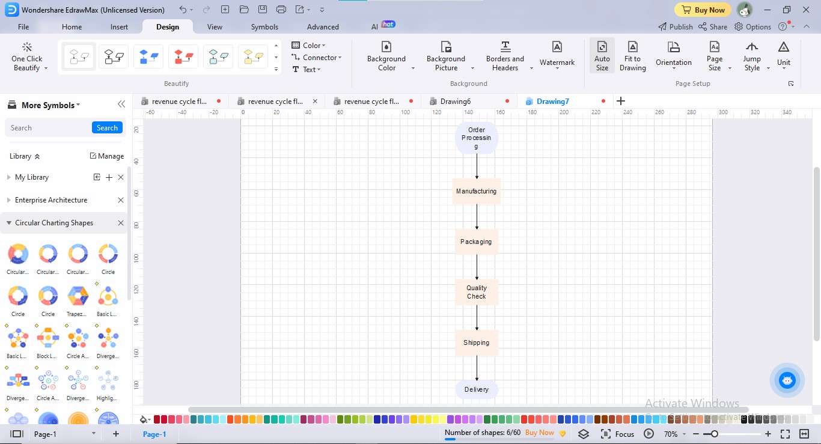Click Publish
The image size is (821, 444).
tap(675, 26)
